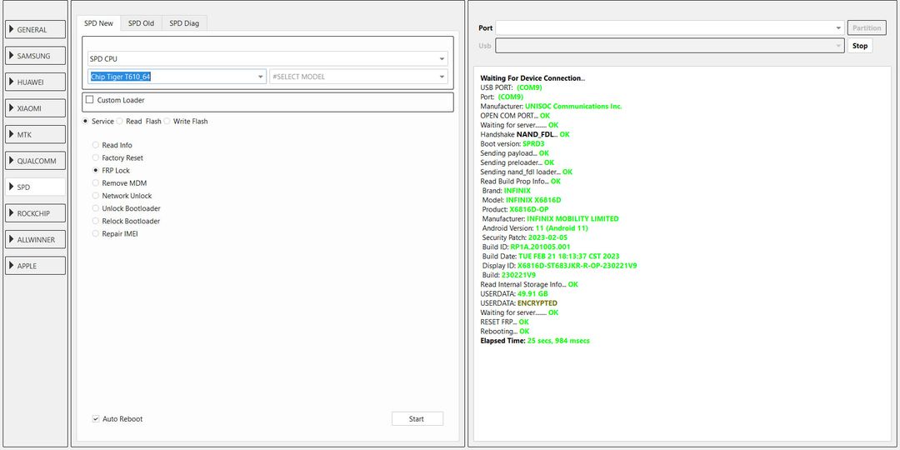Click the 'ENCRYPTED' userdata status

tap(537, 303)
